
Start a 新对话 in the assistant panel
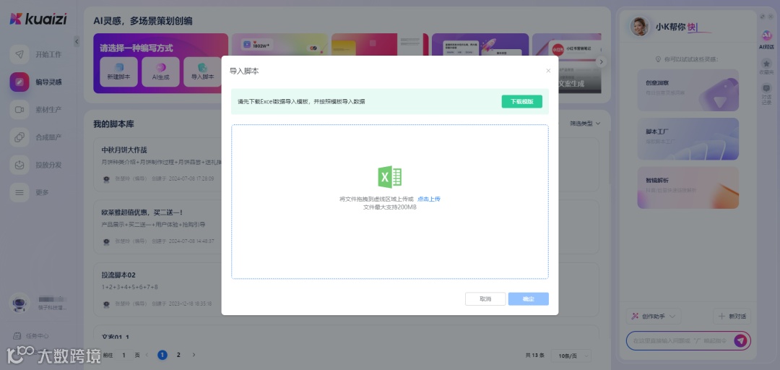point(732,317)
